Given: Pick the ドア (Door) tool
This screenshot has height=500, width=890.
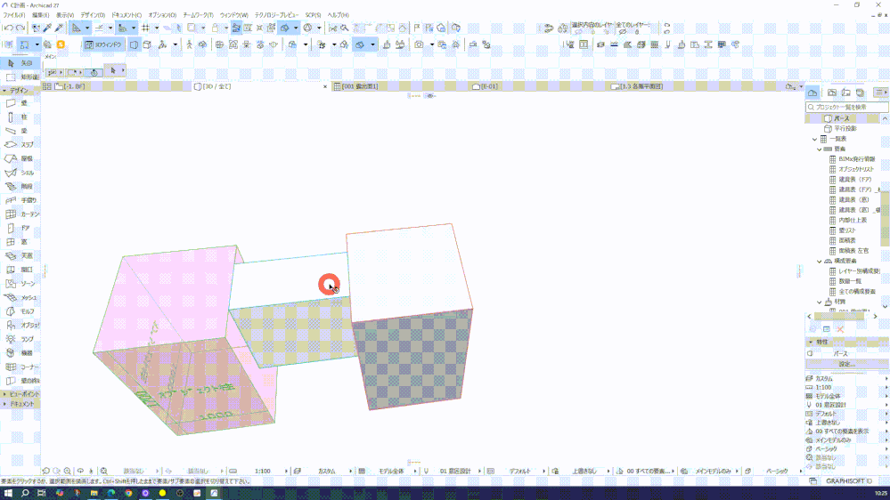Looking at the screenshot, I should (x=18, y=228).
